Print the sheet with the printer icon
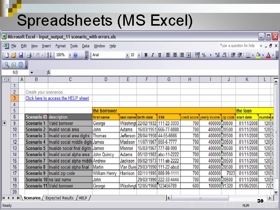 [x=29, y=55]
